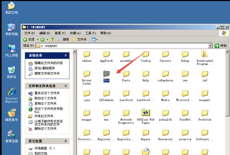The height and width of the screenshot is (155, 230).
Task: Open the 编辑(E) menu
Action: (45, 33)
